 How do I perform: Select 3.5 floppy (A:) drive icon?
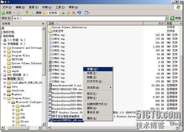point(5,40)
